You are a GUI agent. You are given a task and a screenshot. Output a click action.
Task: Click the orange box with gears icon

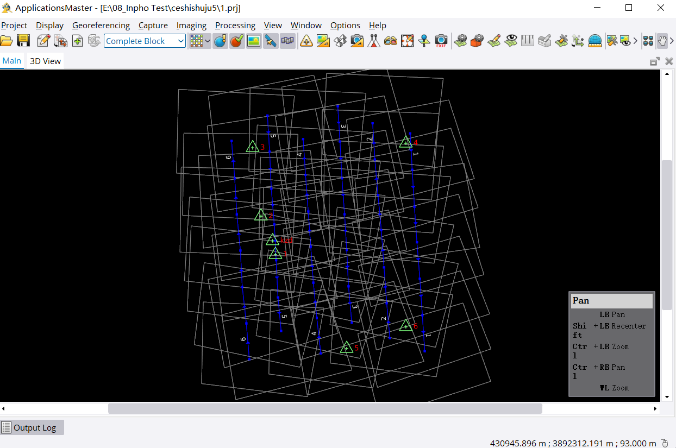(x=477, y=41)
